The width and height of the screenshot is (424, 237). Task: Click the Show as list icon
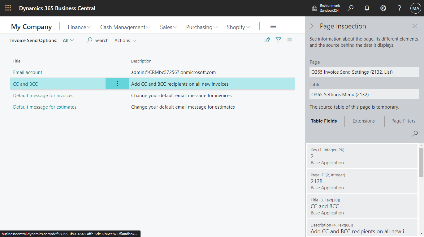pos(289,40)
